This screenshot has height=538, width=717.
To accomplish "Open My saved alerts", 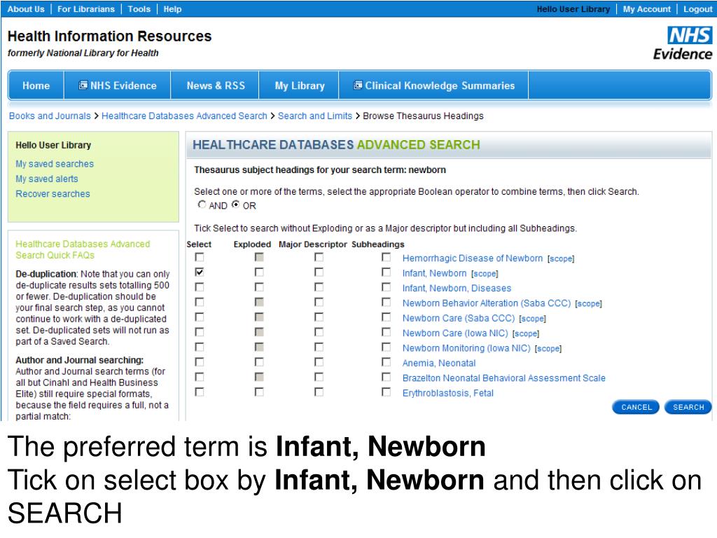I will pyautogui.click(x=47, y=179).
